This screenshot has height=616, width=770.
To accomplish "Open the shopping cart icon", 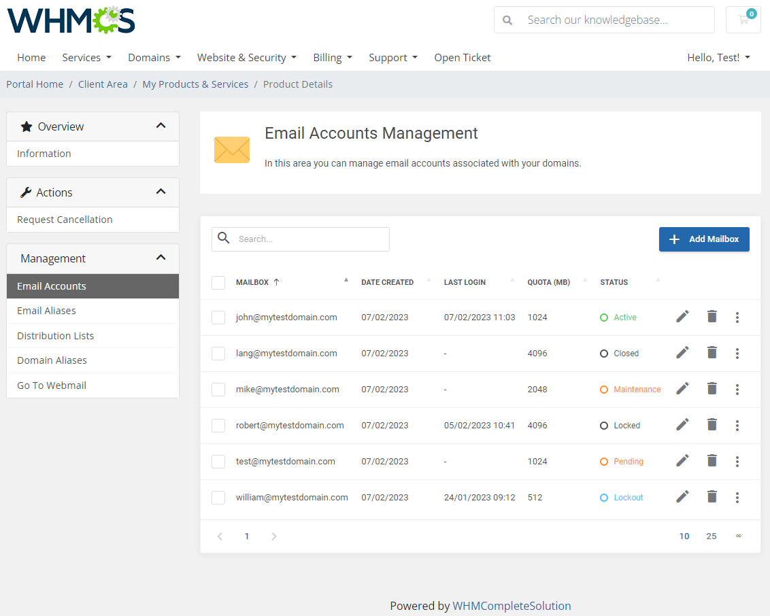I will (x=743, y=20).
